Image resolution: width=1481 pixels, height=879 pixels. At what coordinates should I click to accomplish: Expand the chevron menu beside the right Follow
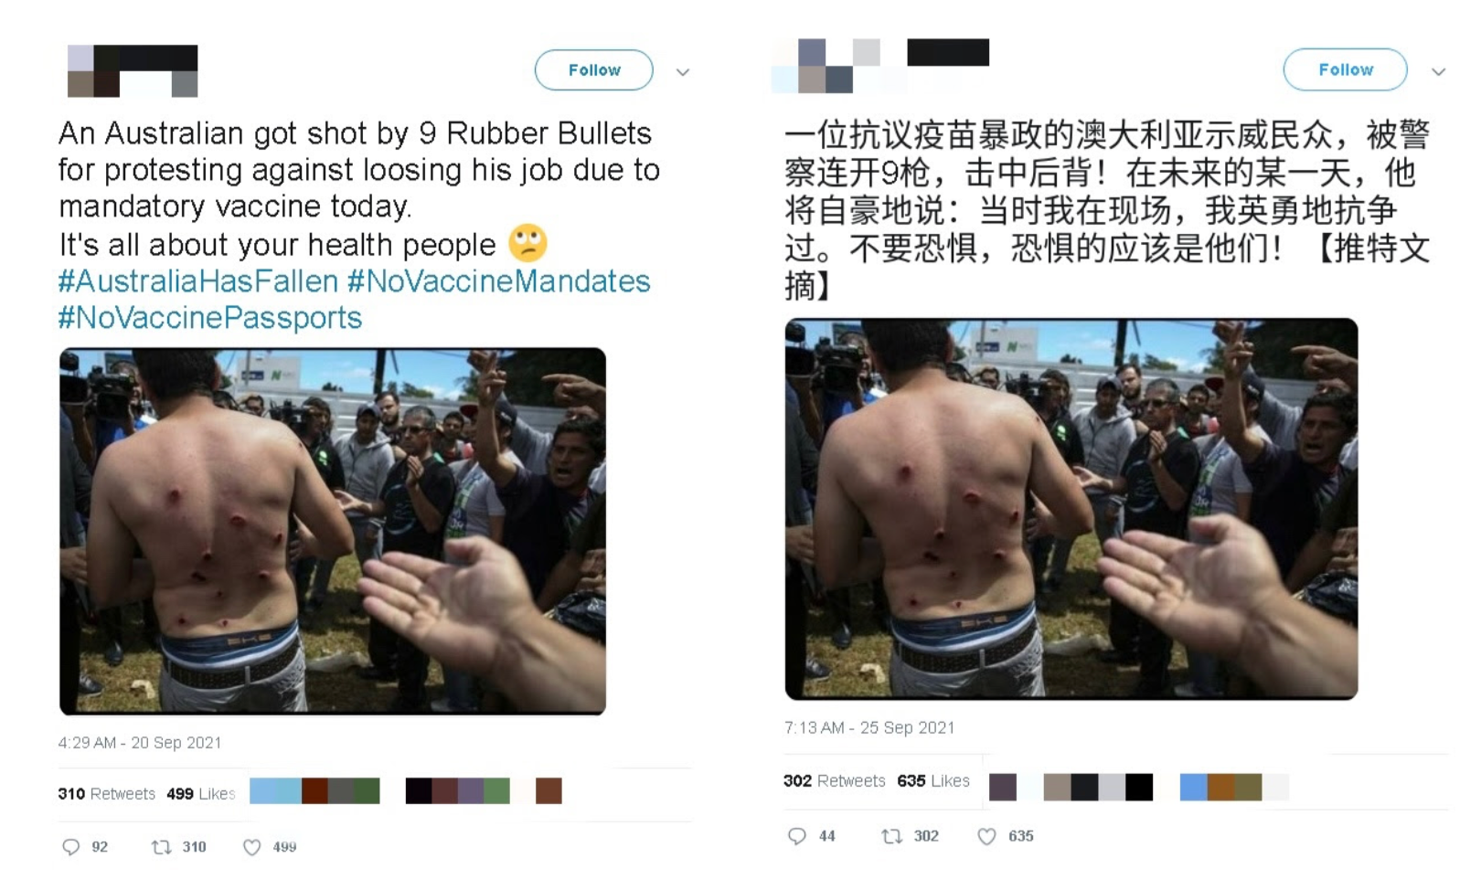pos(1438,71)
